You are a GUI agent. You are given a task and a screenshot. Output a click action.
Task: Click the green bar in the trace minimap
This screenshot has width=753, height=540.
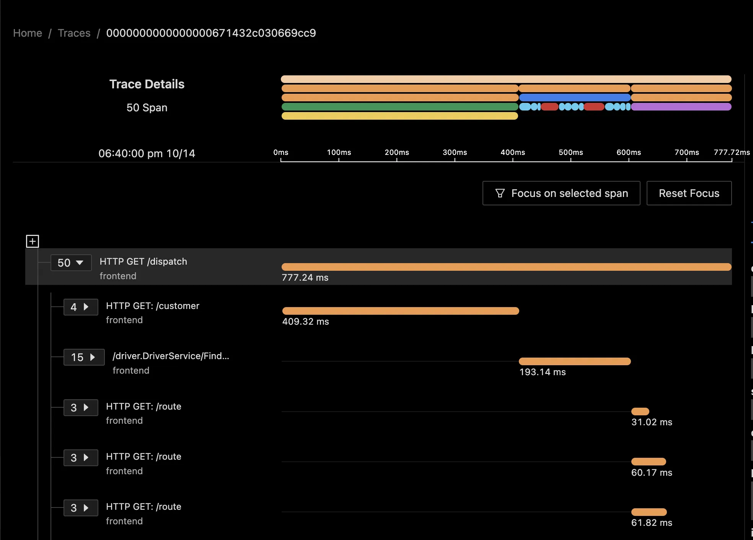coord(400,107)
